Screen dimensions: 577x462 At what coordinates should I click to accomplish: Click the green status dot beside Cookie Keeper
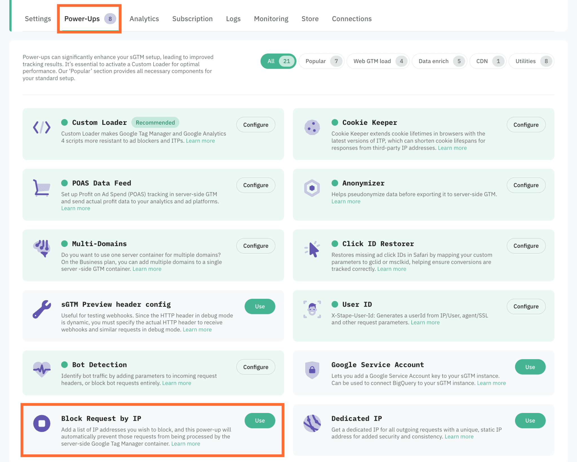[x=335, y=122]
